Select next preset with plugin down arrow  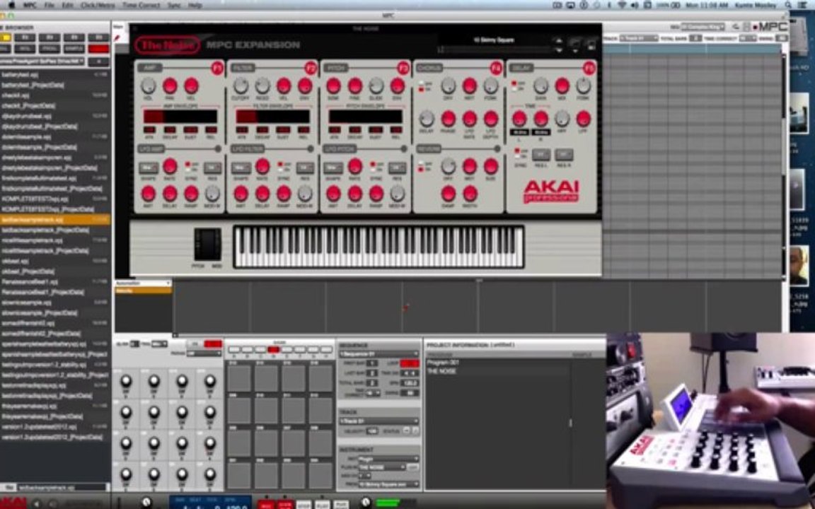559,50
